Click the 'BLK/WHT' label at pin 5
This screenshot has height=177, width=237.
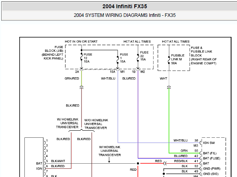(58, 161)
